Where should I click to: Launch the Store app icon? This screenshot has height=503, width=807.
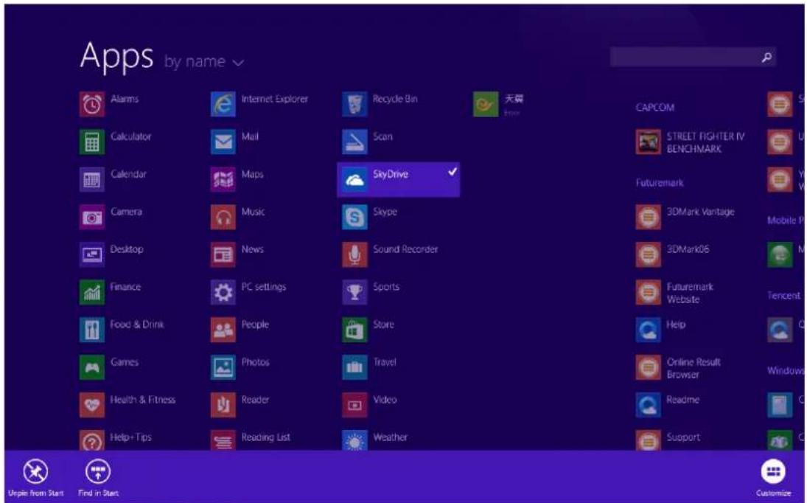[354, 330]
